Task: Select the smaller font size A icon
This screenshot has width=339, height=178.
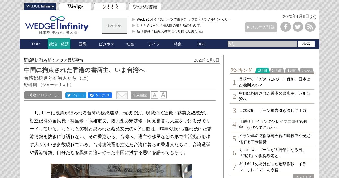Action: 155,95
